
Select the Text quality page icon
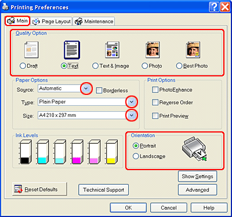click(72, 50)
